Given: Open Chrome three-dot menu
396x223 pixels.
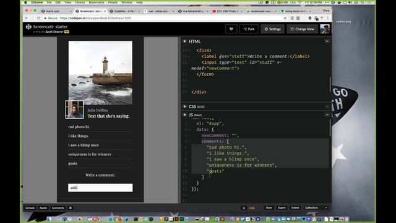Looking at the screenshot, I should (328, 18).
